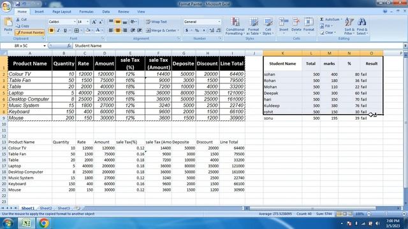This screenshot has height=229, width=408.
Task: Click Find & Select button
Action: pyautogui.click(x=362, y=26)
